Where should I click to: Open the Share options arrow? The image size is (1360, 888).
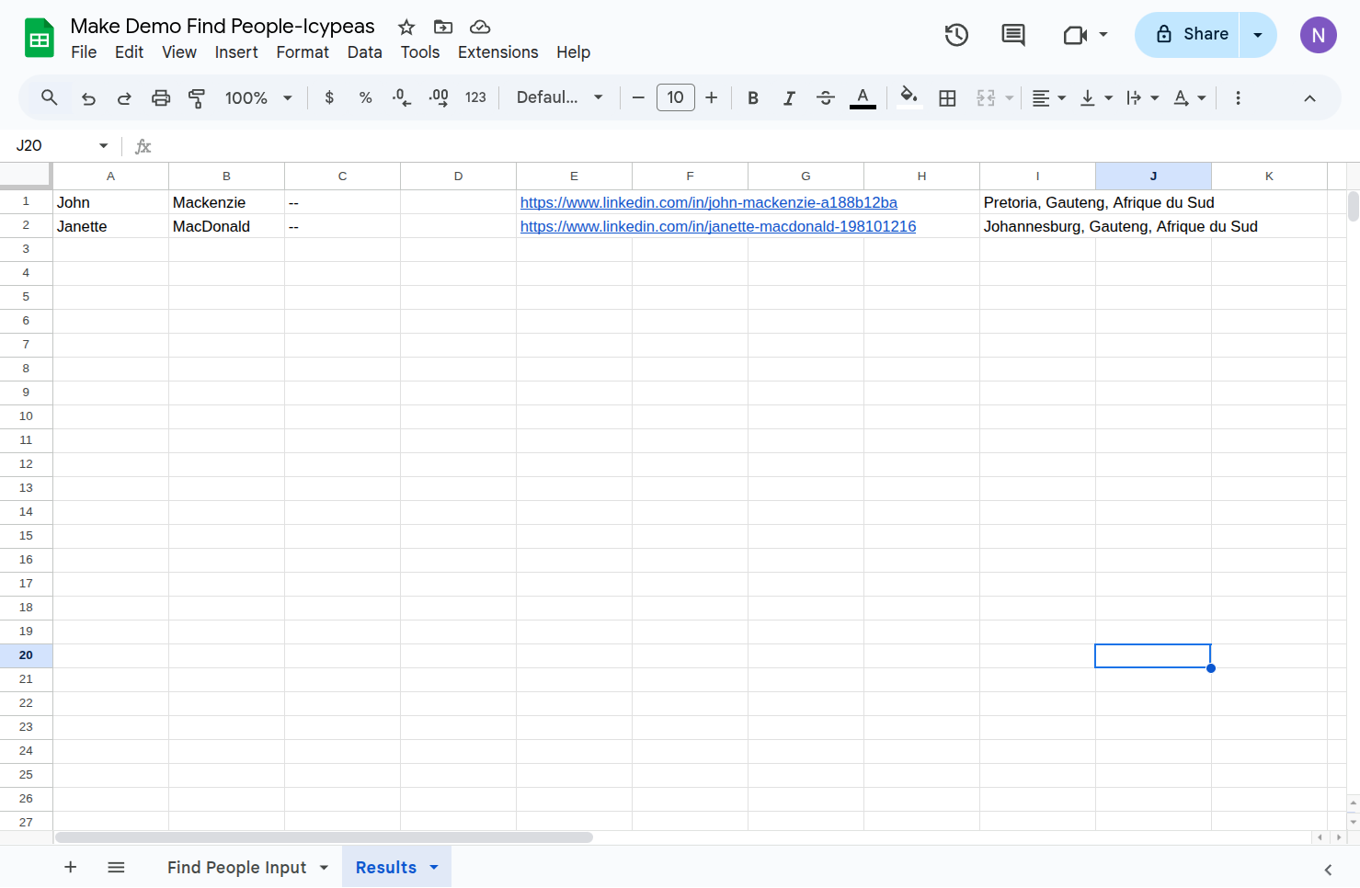click(x=1258, y=35)
